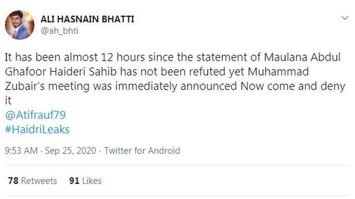Click the word Likes in the stats row

click(92, 181)
